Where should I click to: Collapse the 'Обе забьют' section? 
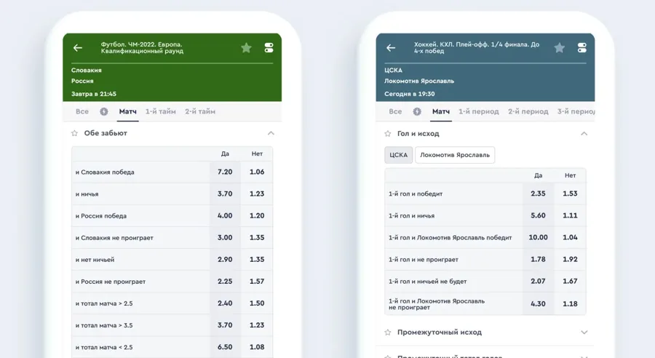271,133
